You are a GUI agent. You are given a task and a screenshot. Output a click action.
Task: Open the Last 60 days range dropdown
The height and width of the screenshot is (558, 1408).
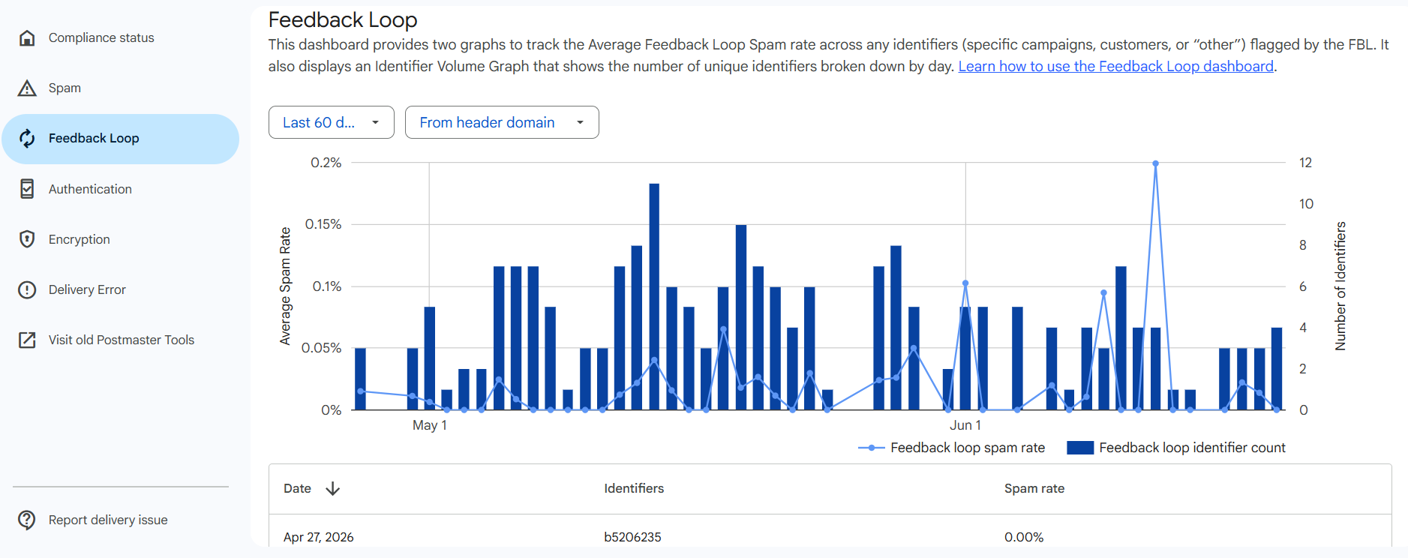pos(332,122)
